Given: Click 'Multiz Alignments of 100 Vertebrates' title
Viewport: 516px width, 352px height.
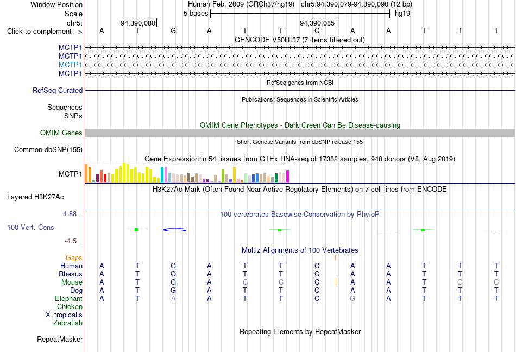Looking at the screenshot, I should [x=300, y=250].
